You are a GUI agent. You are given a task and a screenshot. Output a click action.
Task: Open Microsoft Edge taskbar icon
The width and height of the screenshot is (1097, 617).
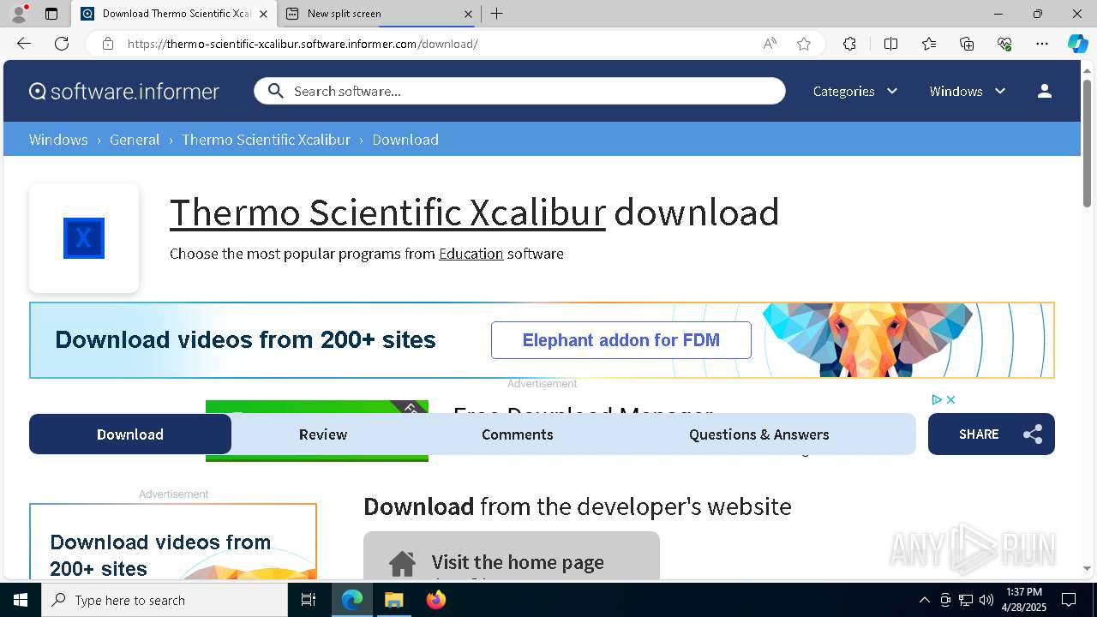tap(352, 600)
